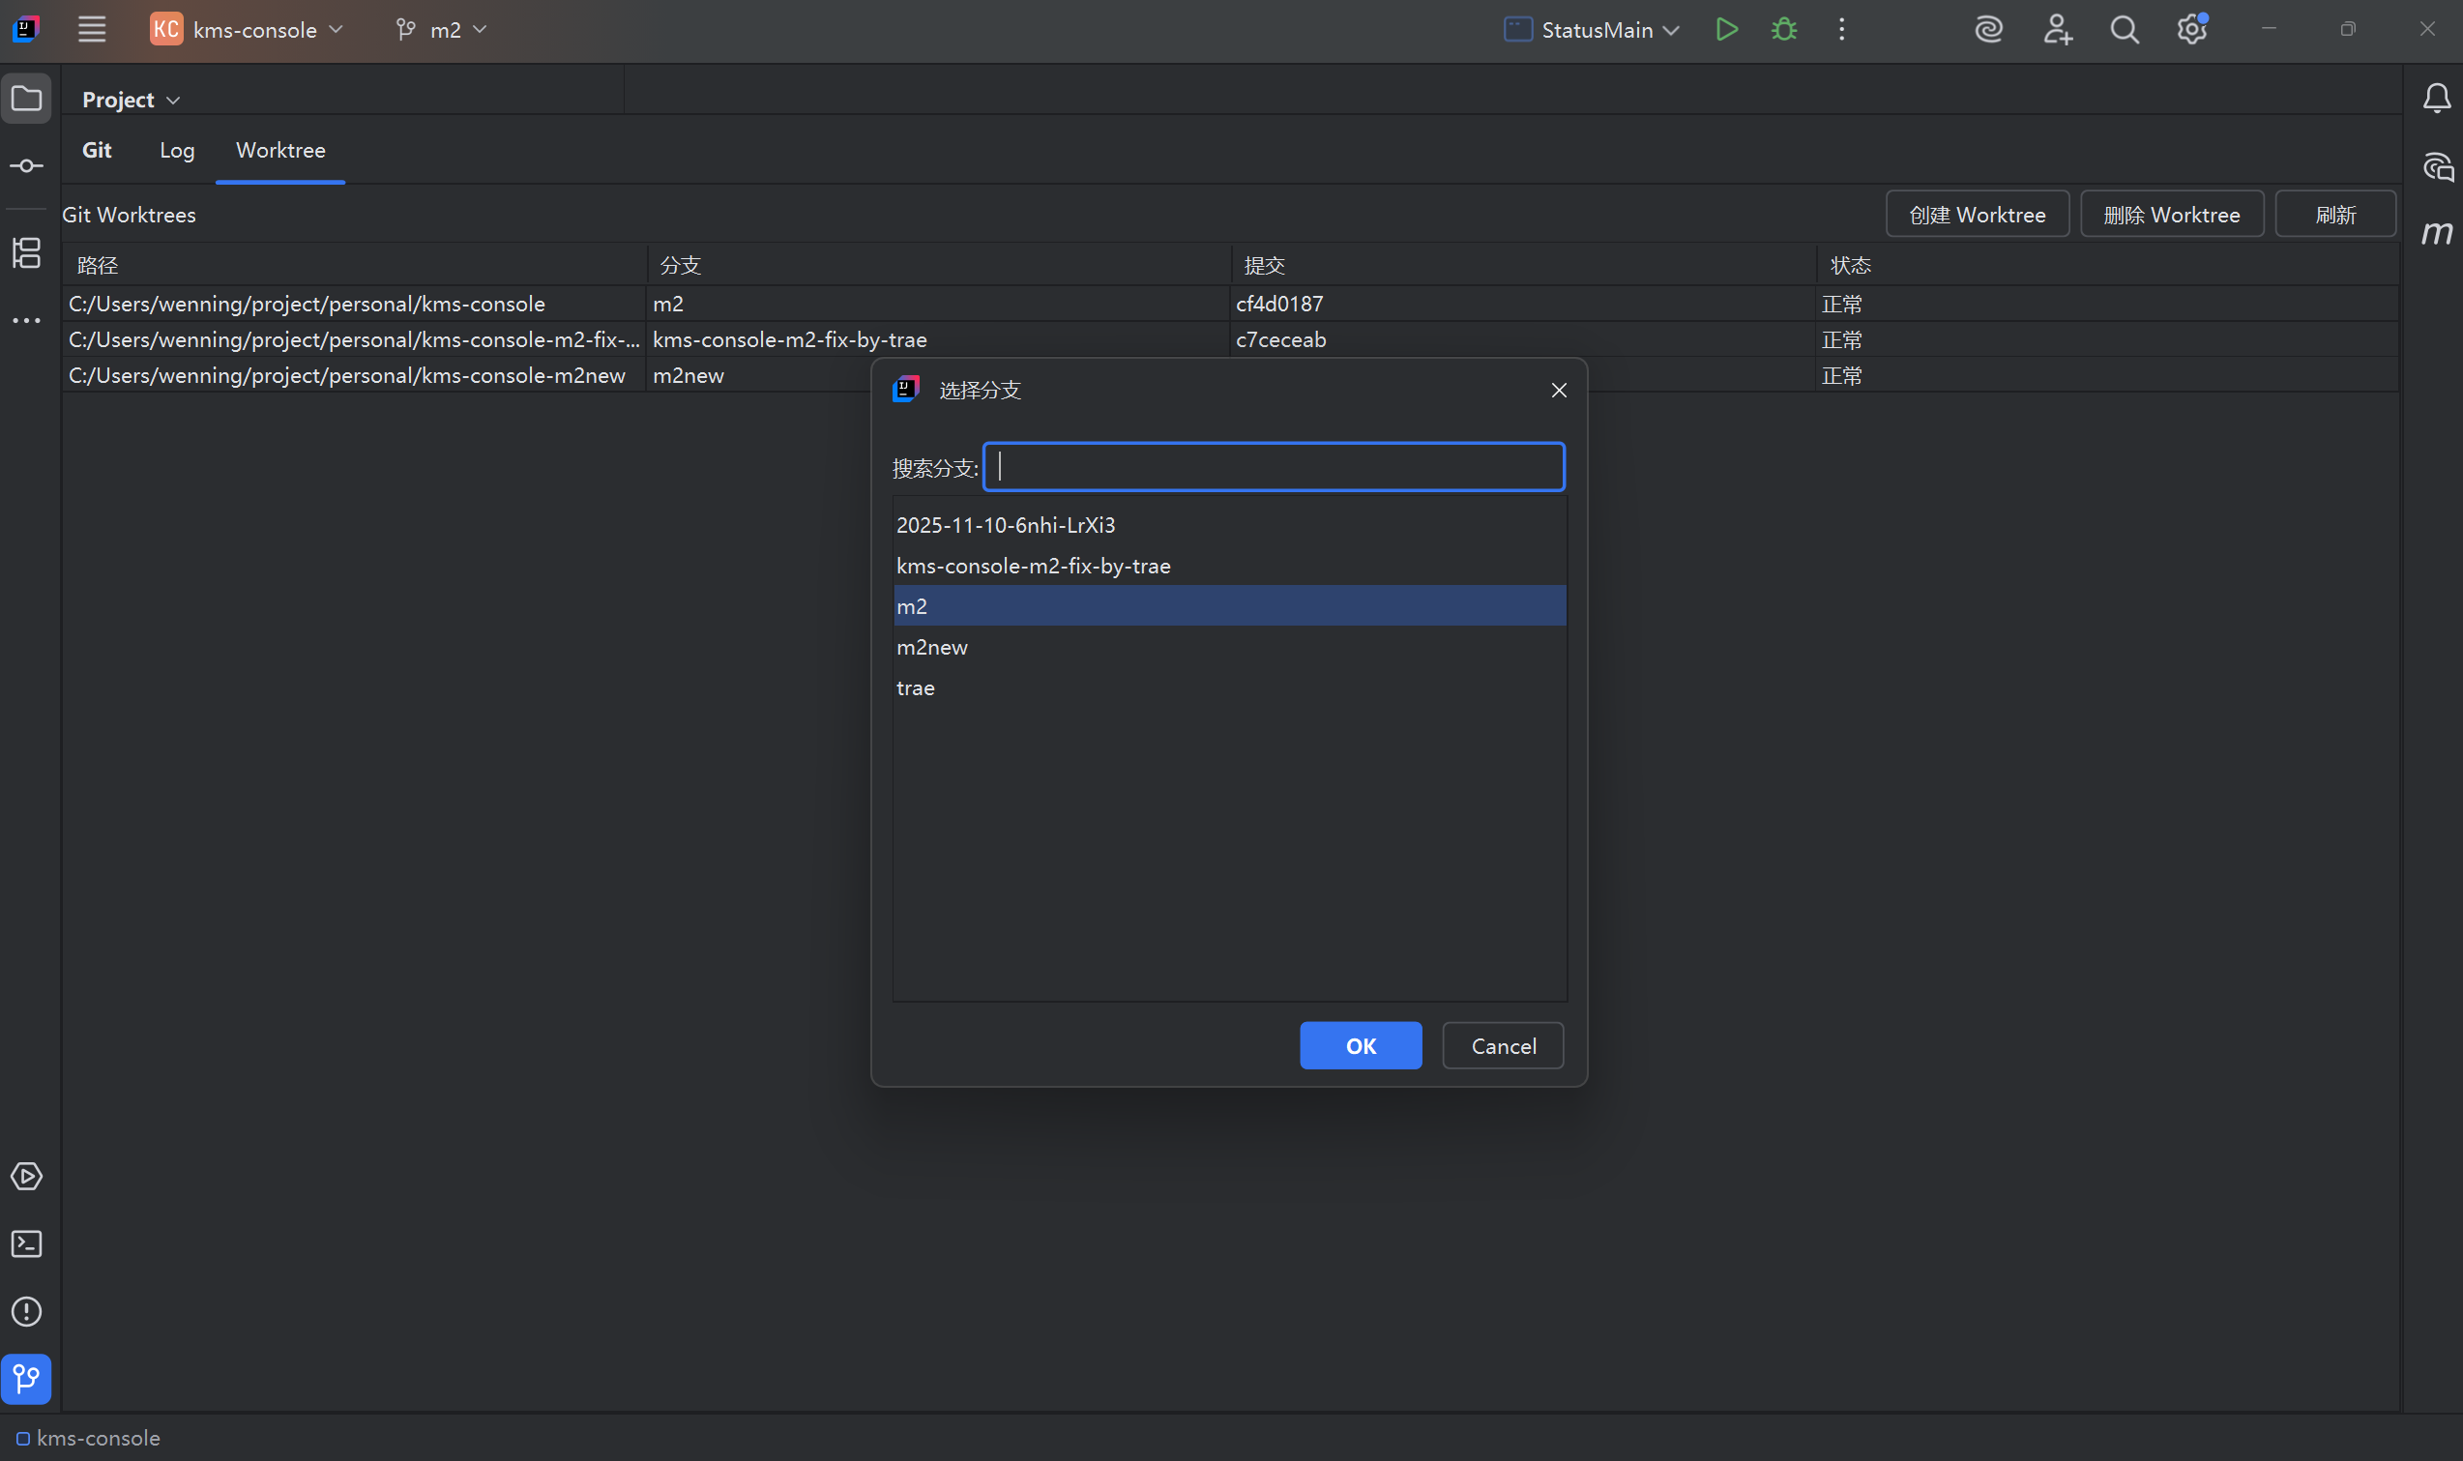Screen dimensions: 2463x1461
Task: Open the Commit tool window icon
Action: coord(26,165)
